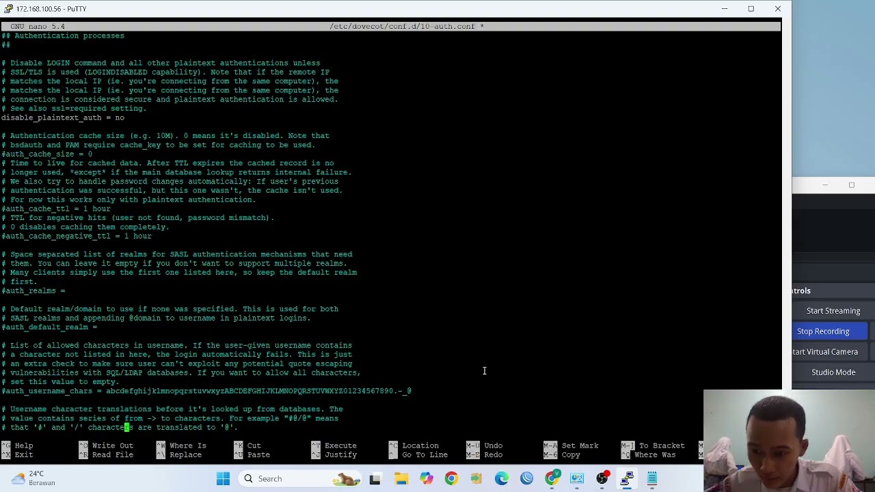Click the nano Go To Line shortcut

[x=418, y=454]
